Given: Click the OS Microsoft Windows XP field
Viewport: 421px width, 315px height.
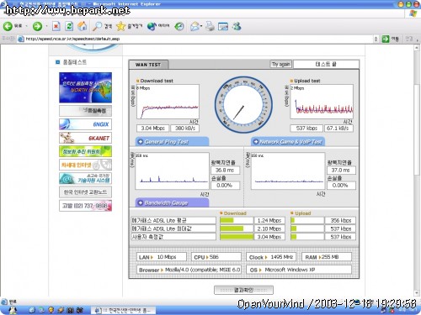Looking at the screenshot, I should click(x=299, y=270).
